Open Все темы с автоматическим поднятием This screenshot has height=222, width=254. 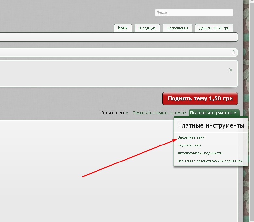(210, 161)
